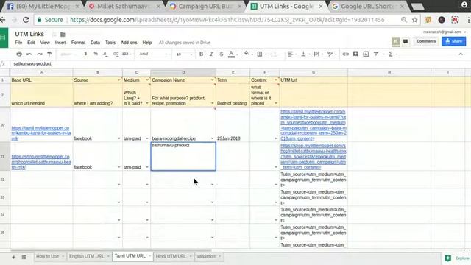Format as percent icon
The image size is (471, 265).
(x=96, y=54)
